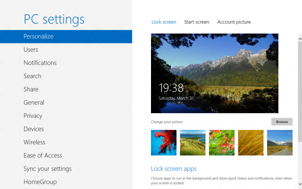Choose the green coastal hills thumbnail

coord(193,142)
